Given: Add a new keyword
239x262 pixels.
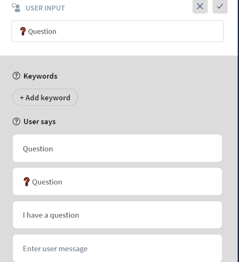Looking at the screenshot, I should (x=45, y=97).
